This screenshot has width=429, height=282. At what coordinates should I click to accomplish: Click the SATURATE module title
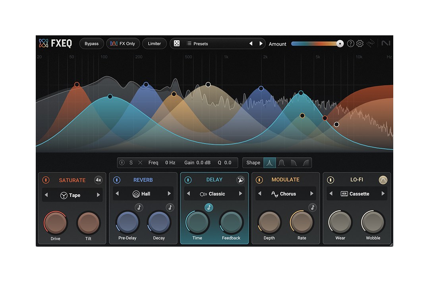pyautogui.click(x=72, y=180)
